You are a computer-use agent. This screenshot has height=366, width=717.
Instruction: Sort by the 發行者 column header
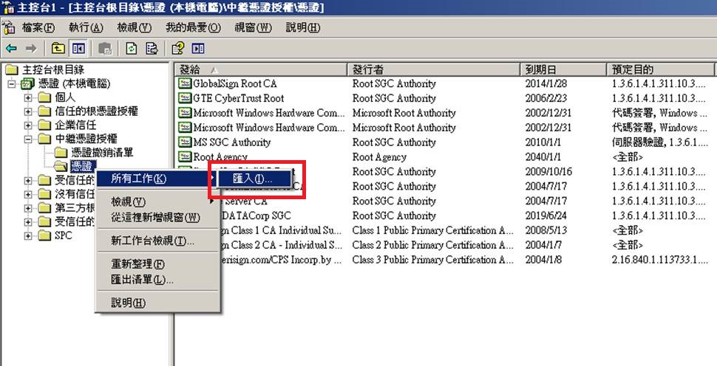point(434,69)
